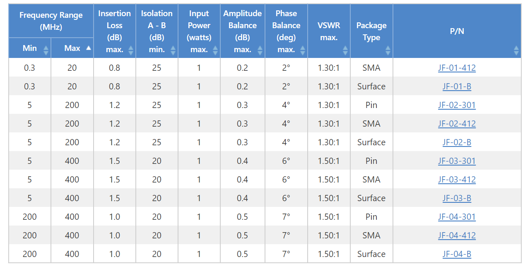Click the VSWR max. header label
The width and height of the screenshot is (530, 269).
329,31
